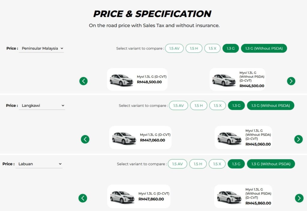Select 1.5 H variant in Peninsular Malaysia row
The width and height of the screenshot is (307, 211).
coord(194,48)
